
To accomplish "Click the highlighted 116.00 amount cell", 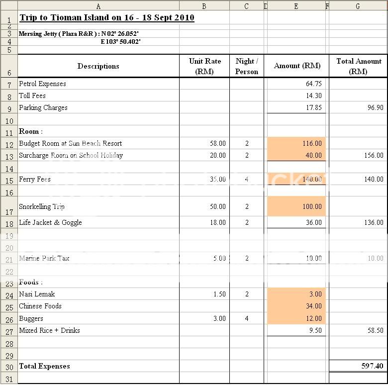I will [296, 143].
